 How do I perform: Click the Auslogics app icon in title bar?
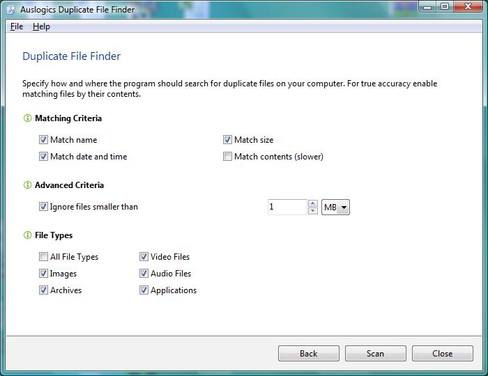[10, 10]
